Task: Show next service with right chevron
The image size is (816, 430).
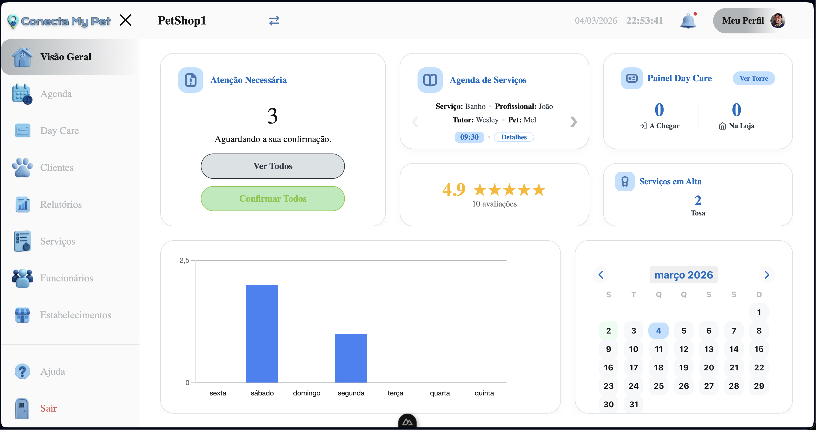Action: (x=573, y=122)
